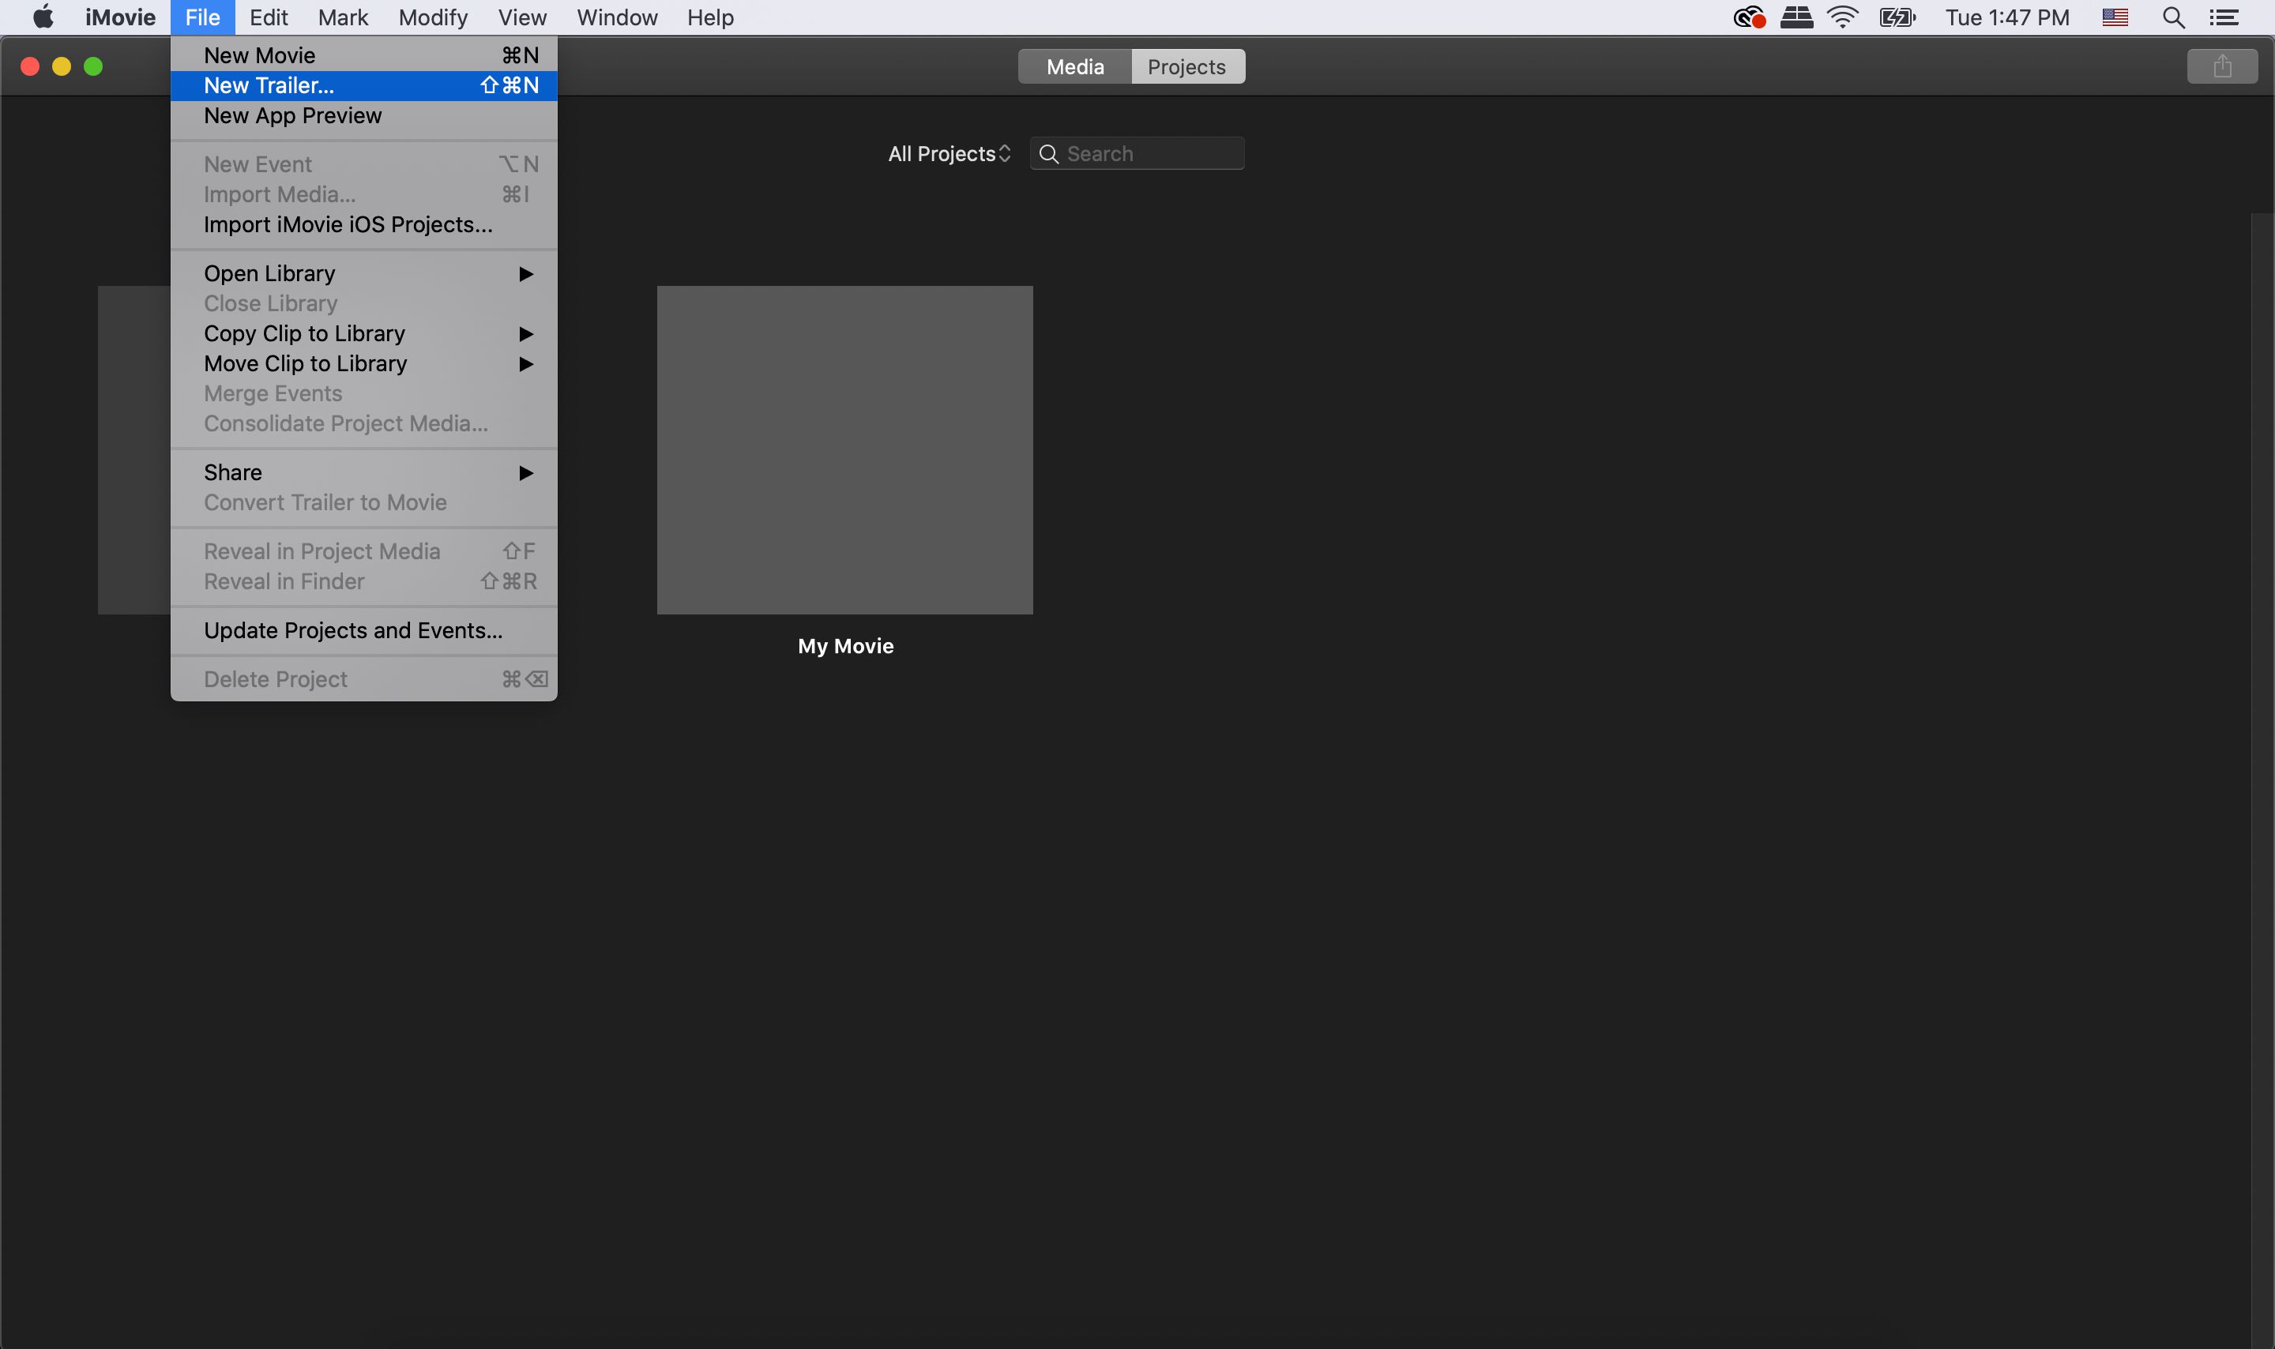
Task: Select New Trailer... menu item
Action: (x=363, y=85)
